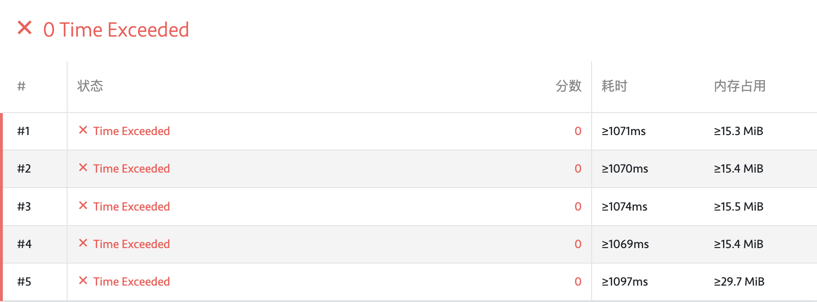Expand test case row #4

[408, 244]
